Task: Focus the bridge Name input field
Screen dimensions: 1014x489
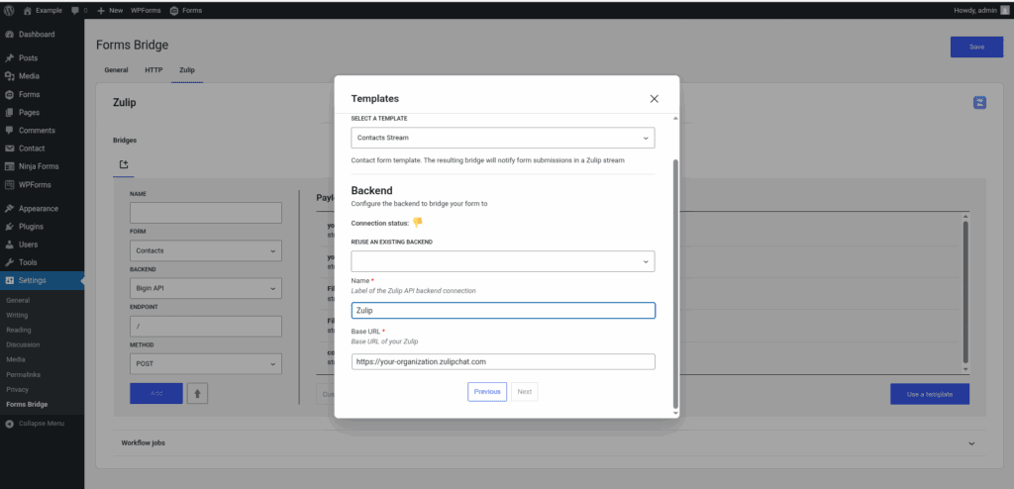Action: pos(206,213)
